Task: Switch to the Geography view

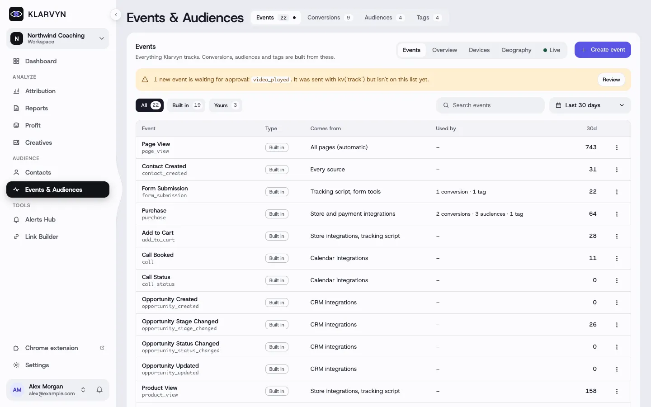Action: 516,50
